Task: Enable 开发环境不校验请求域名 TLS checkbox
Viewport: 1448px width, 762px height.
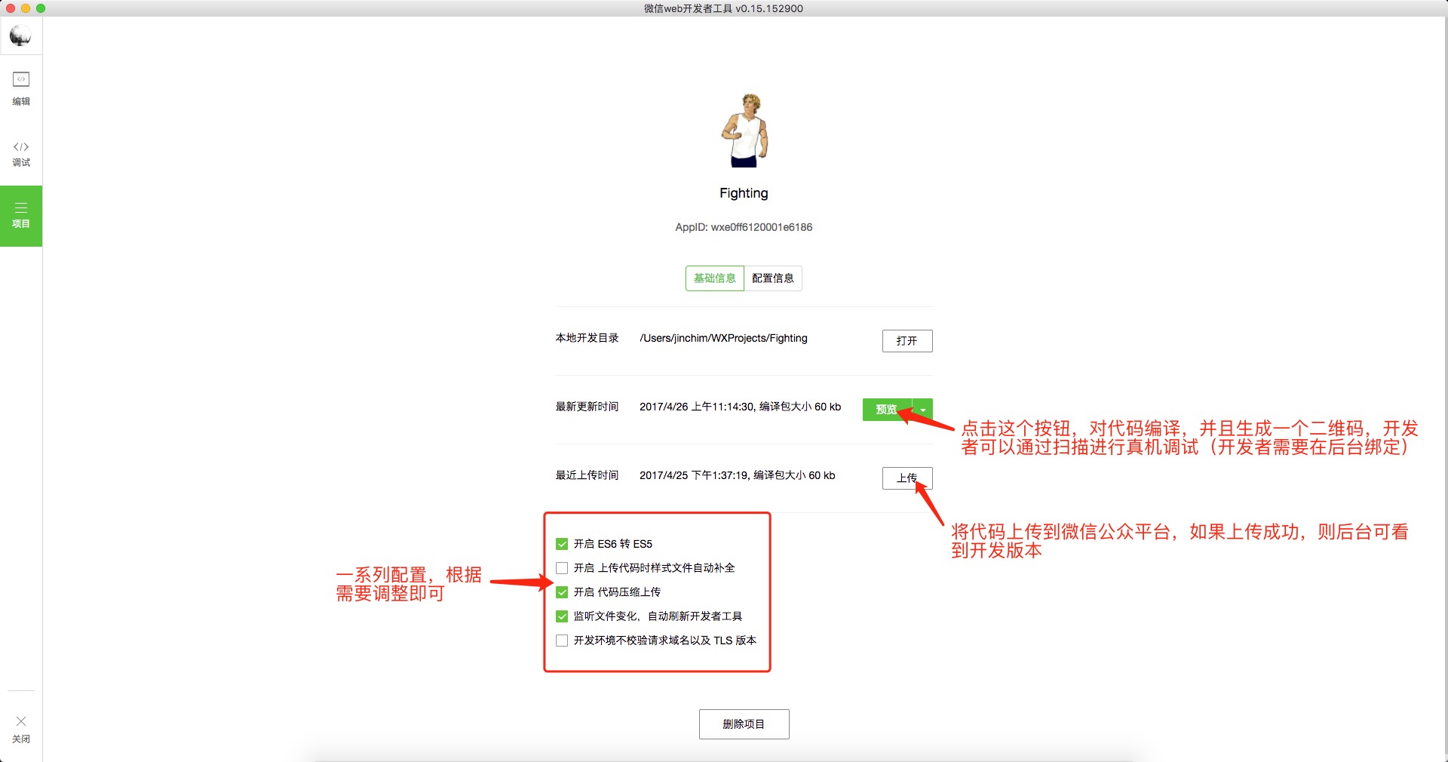Action: tap(562, 641)
